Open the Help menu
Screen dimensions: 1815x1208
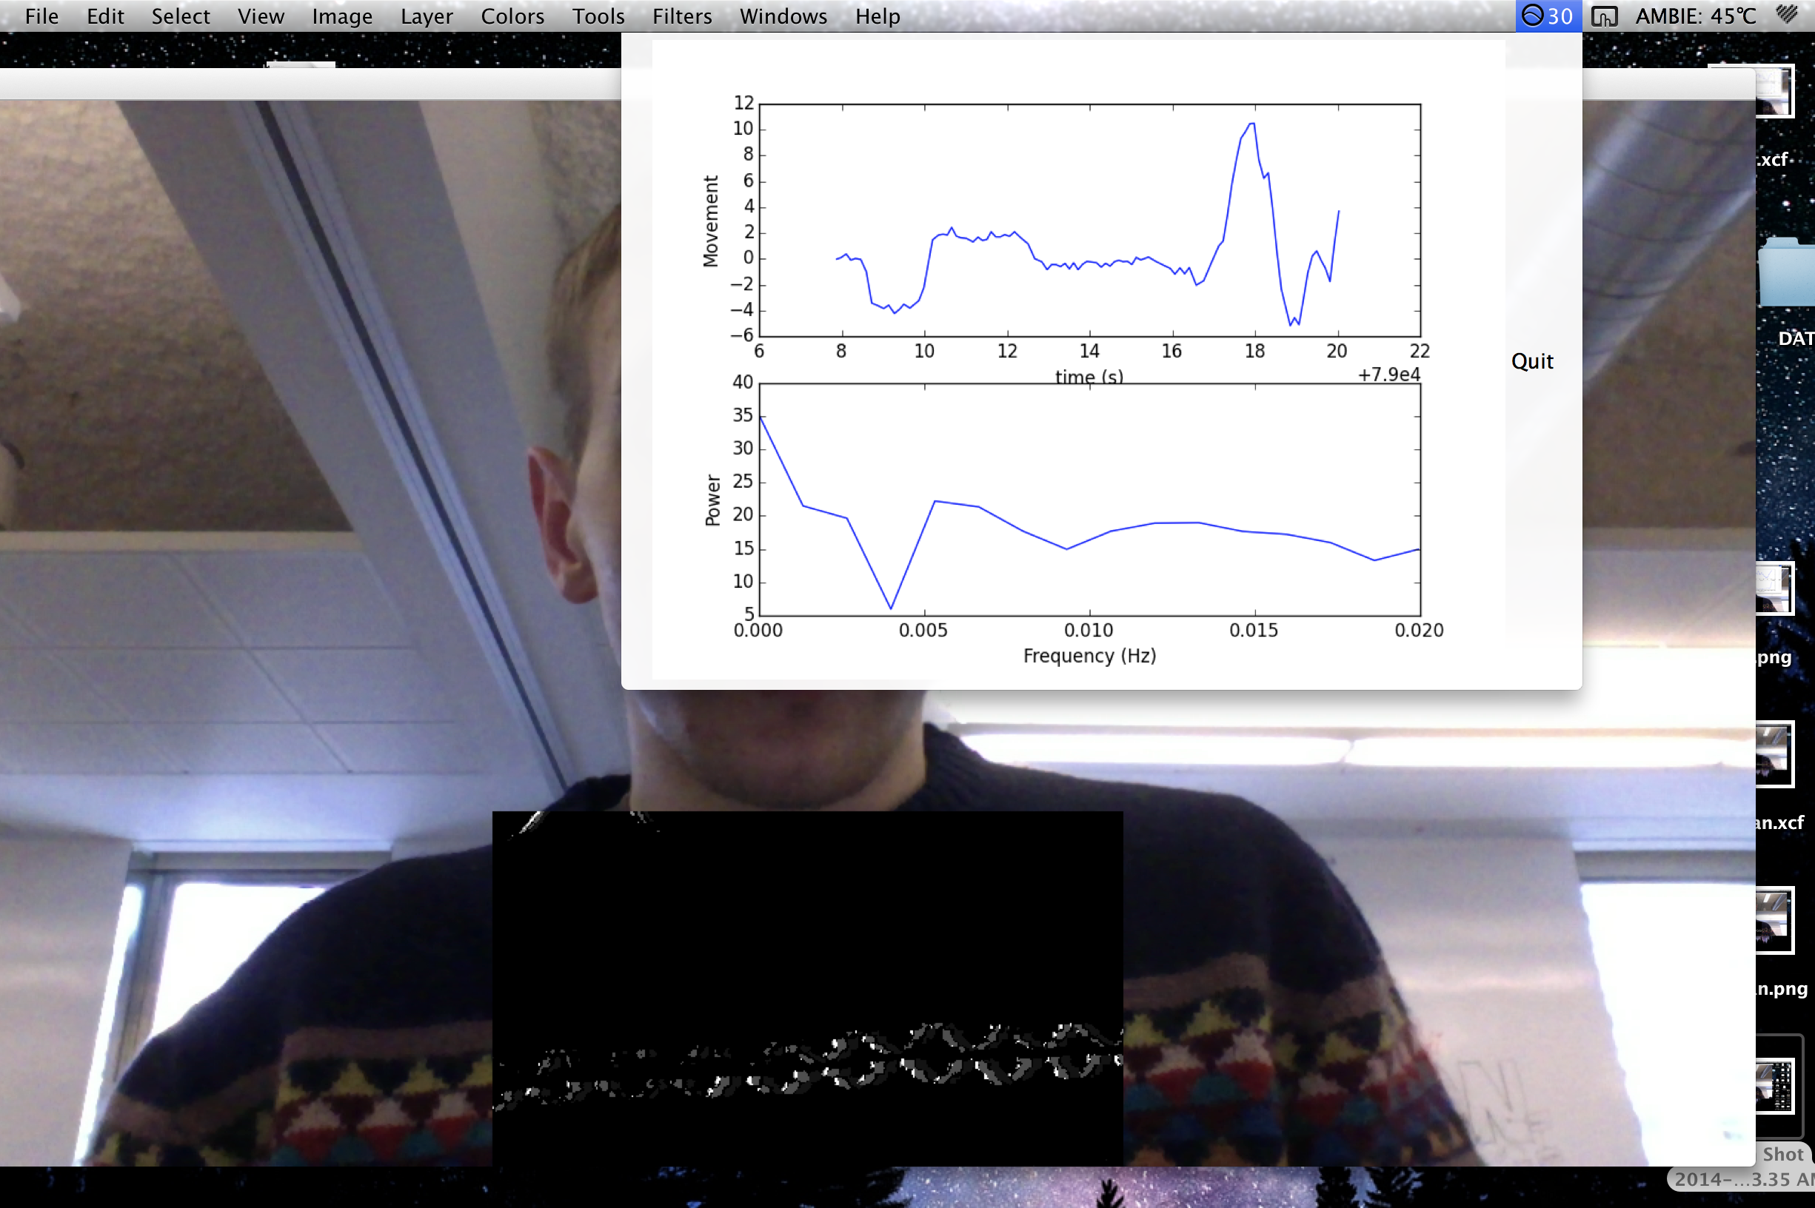point(877,16)
